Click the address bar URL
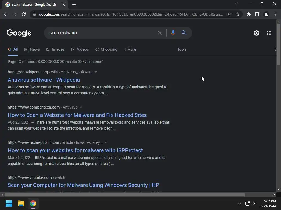281x210 pixels. click(131, 14)
